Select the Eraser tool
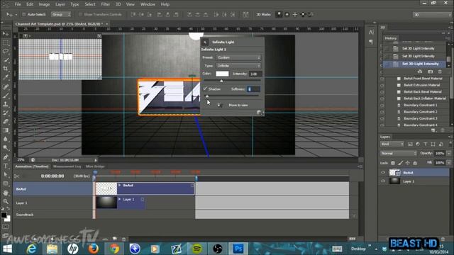Viewport: 454px width, 255px height. pos(6,122)
